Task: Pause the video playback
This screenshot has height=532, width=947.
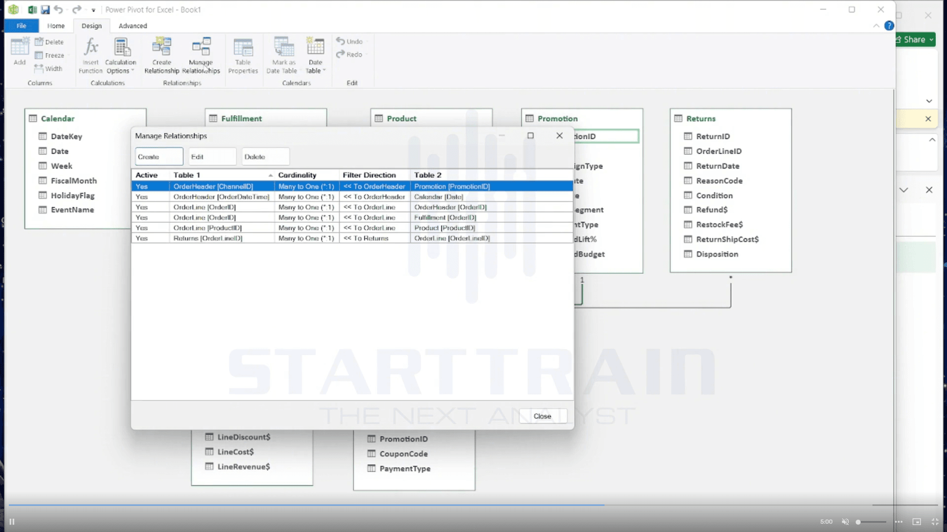Action: point(12,522)
